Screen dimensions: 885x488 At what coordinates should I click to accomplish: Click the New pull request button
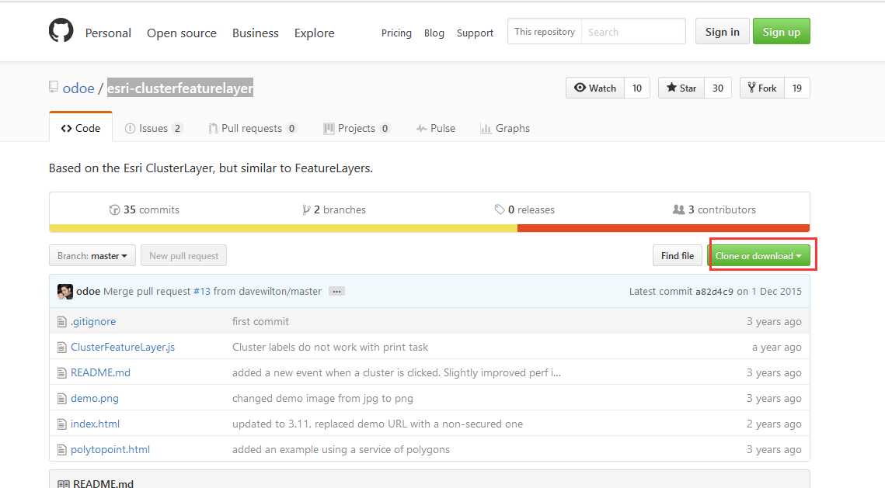point(183,256)
